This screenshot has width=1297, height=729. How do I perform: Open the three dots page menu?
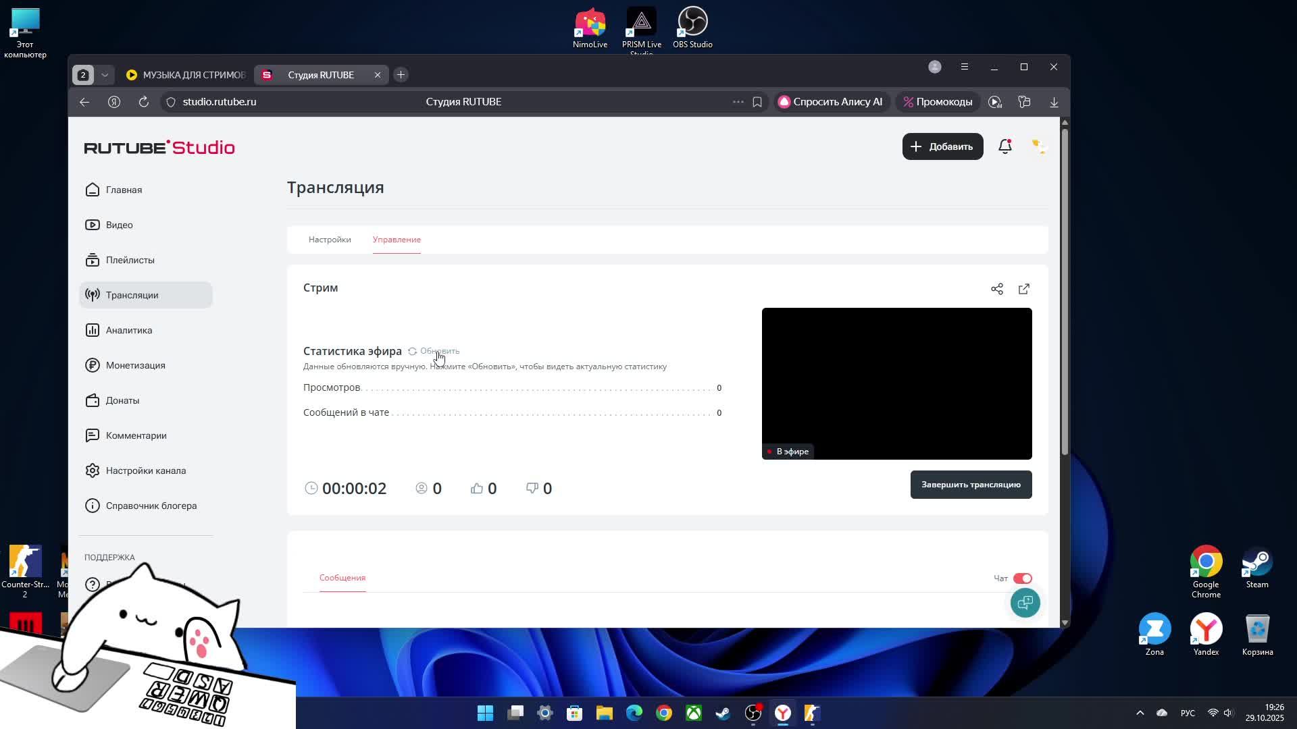pyautogui.click(x=738, y=102)
